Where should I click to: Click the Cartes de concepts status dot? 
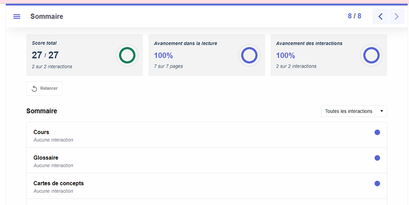click(x=377, y=184)
